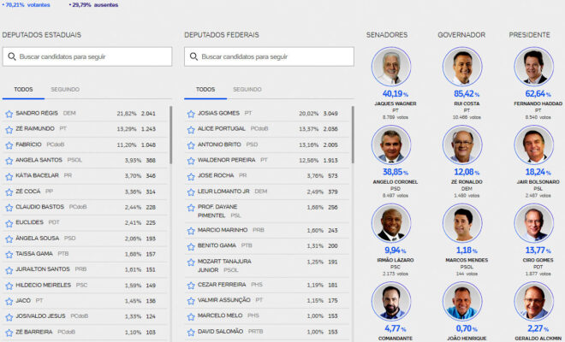Image resolution: width=565 pixels, height=342 pixels.
Task: Click magnifier icon in Deputados Estaduais search
Action: (x=11, y=56)
